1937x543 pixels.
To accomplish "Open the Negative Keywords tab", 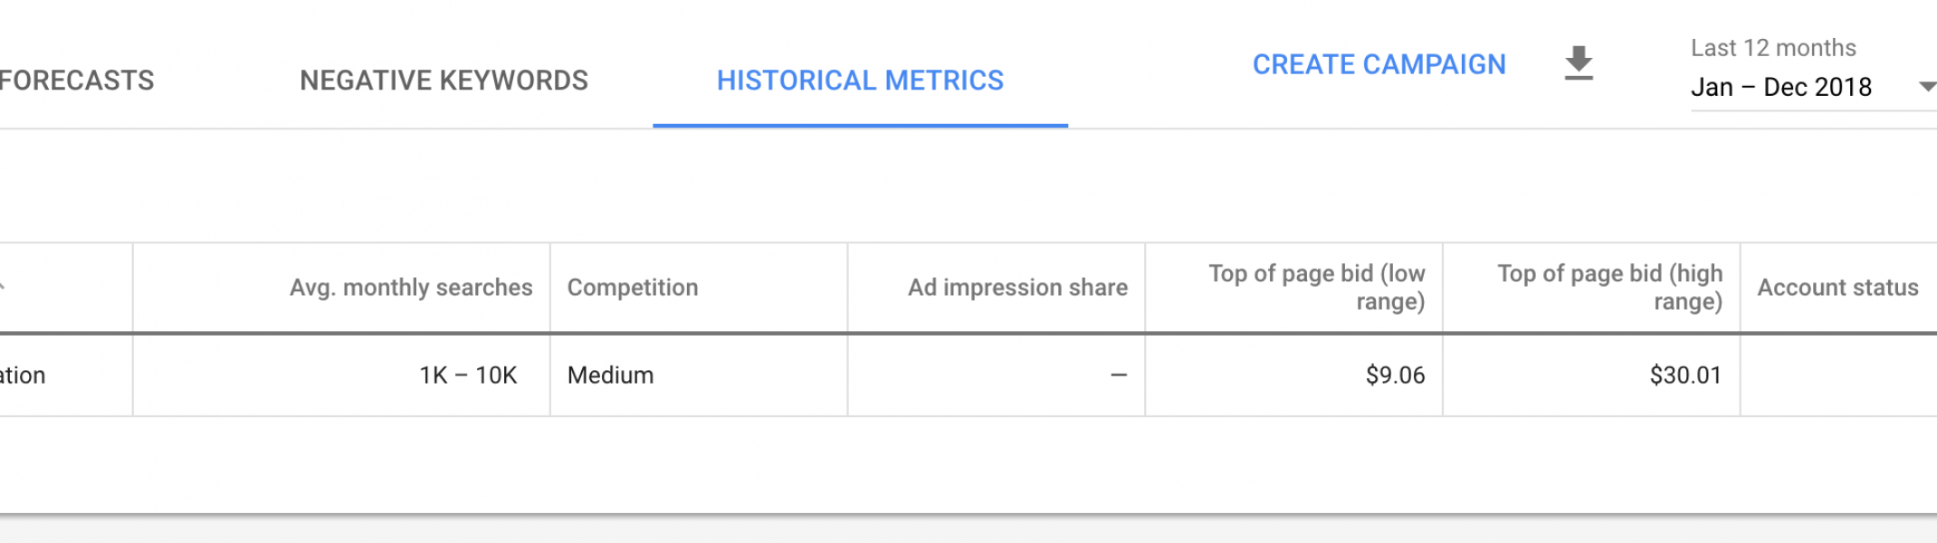I will (444, 81).
